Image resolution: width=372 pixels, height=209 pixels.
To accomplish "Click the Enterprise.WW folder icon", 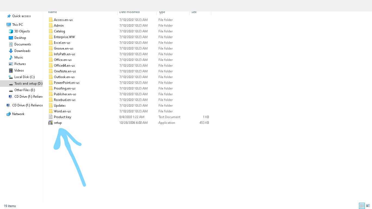I will coord(51,37).
